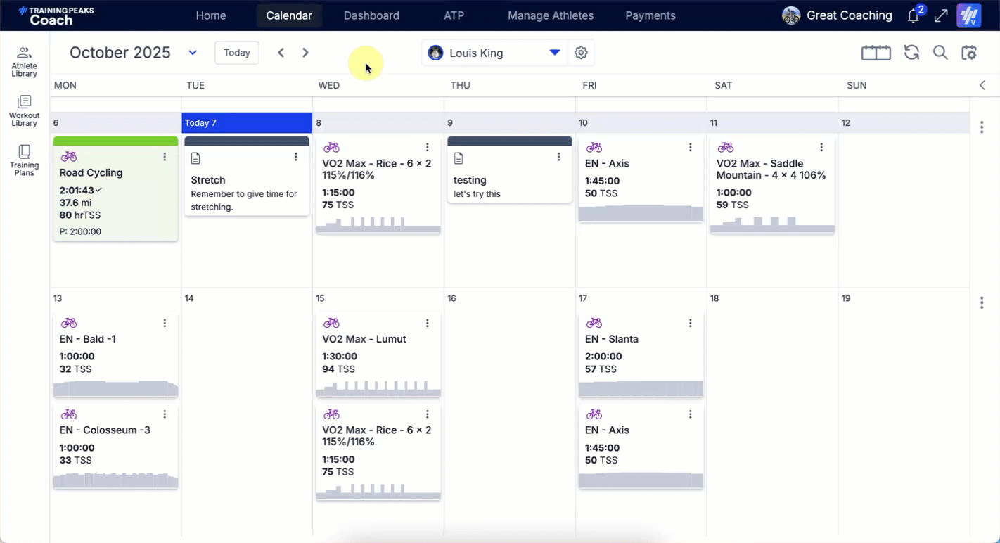Open the calendar search magnifier icon
1000x543 pixels.
(x=940, y=53)
